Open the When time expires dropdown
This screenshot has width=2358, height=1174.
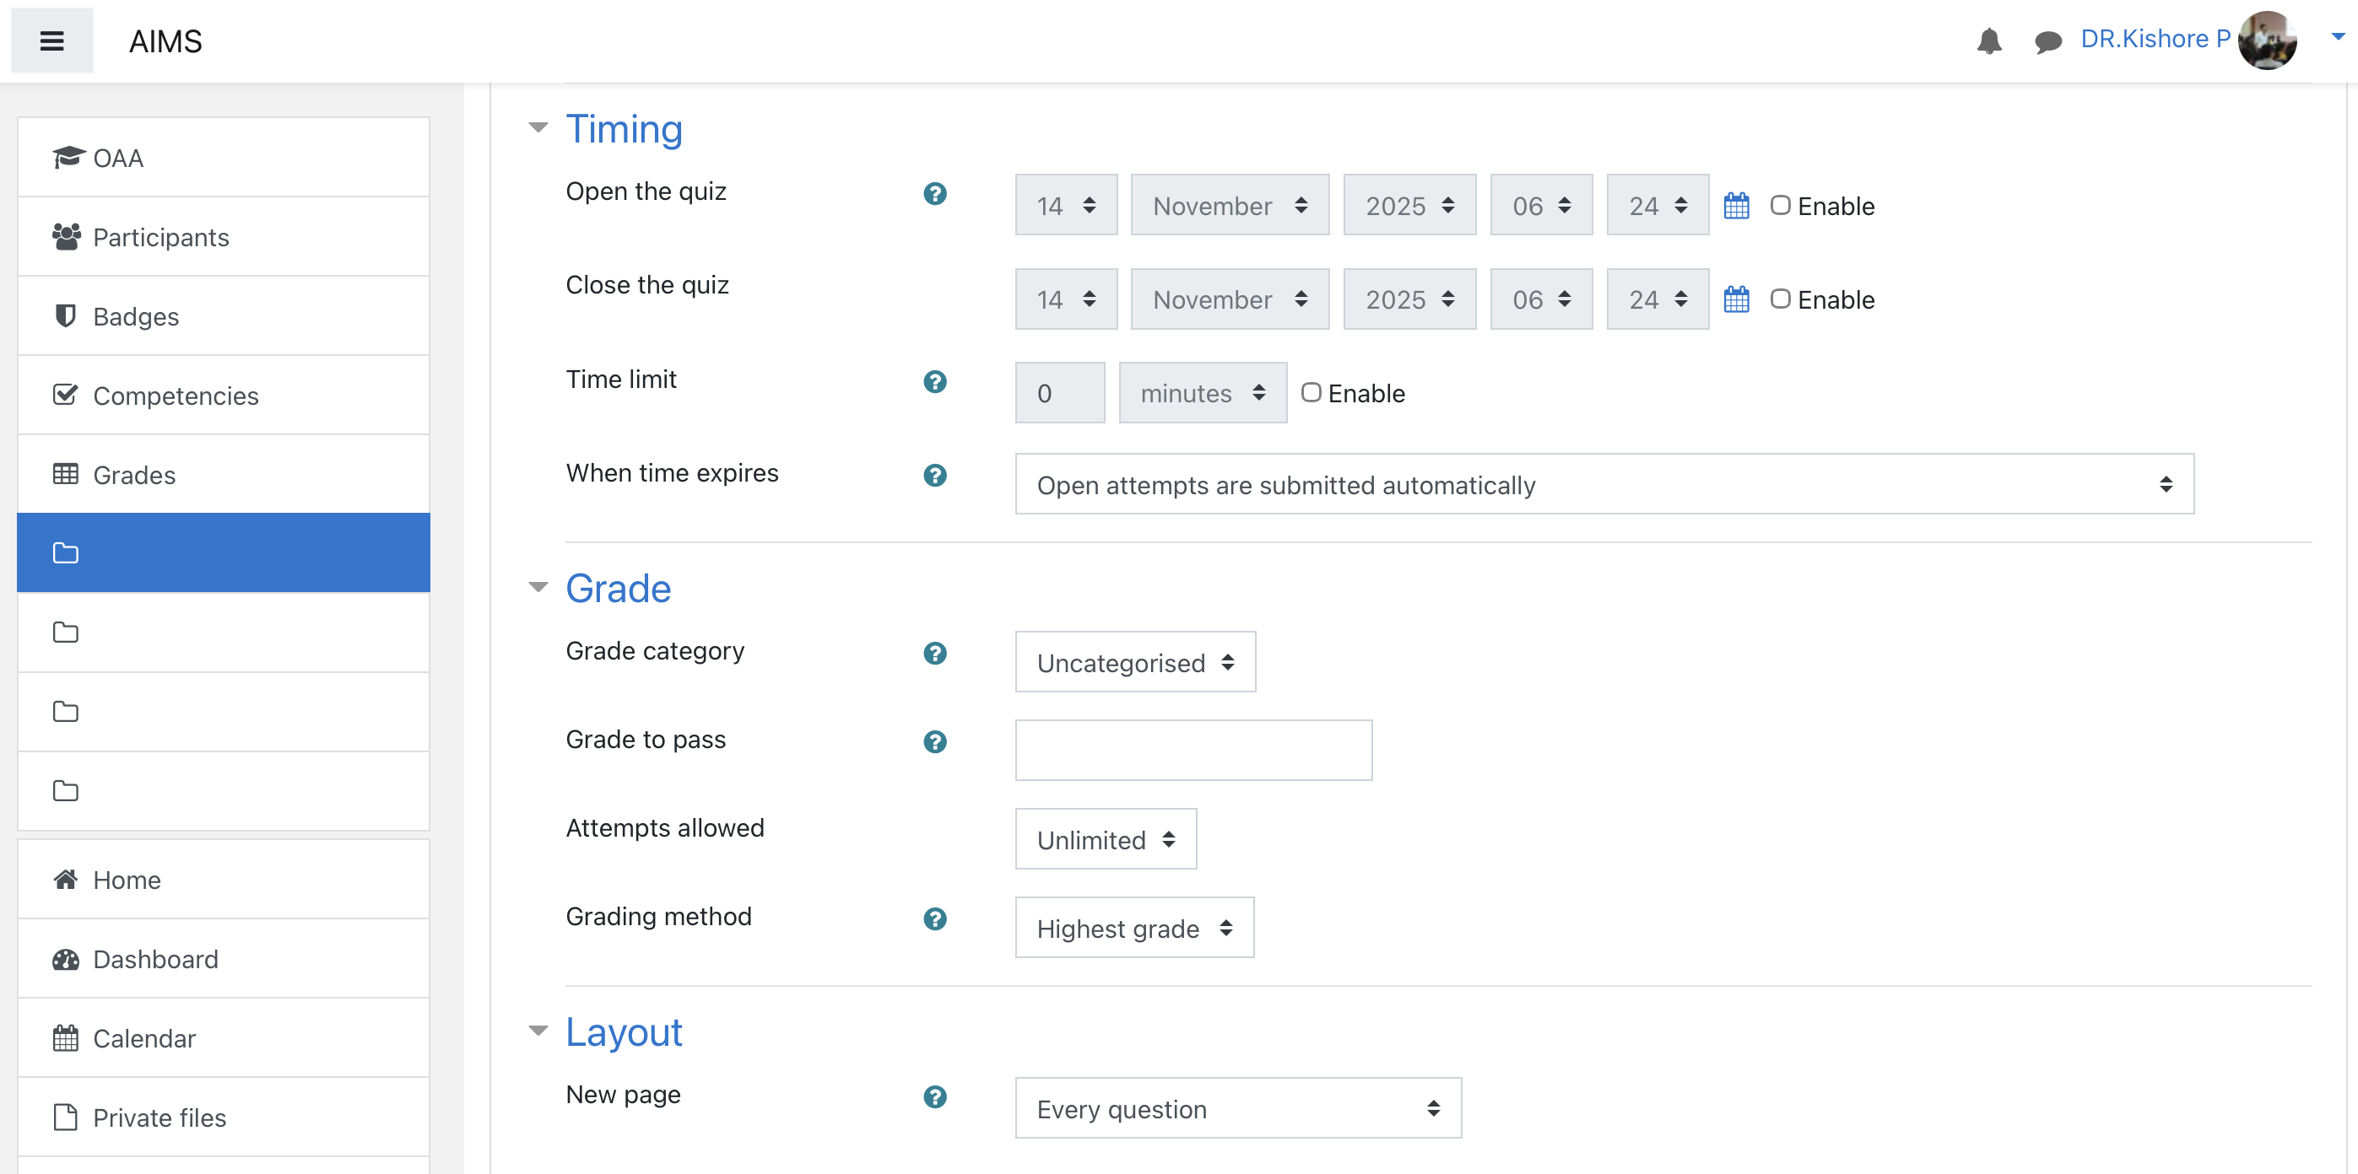click(1604, 484)
